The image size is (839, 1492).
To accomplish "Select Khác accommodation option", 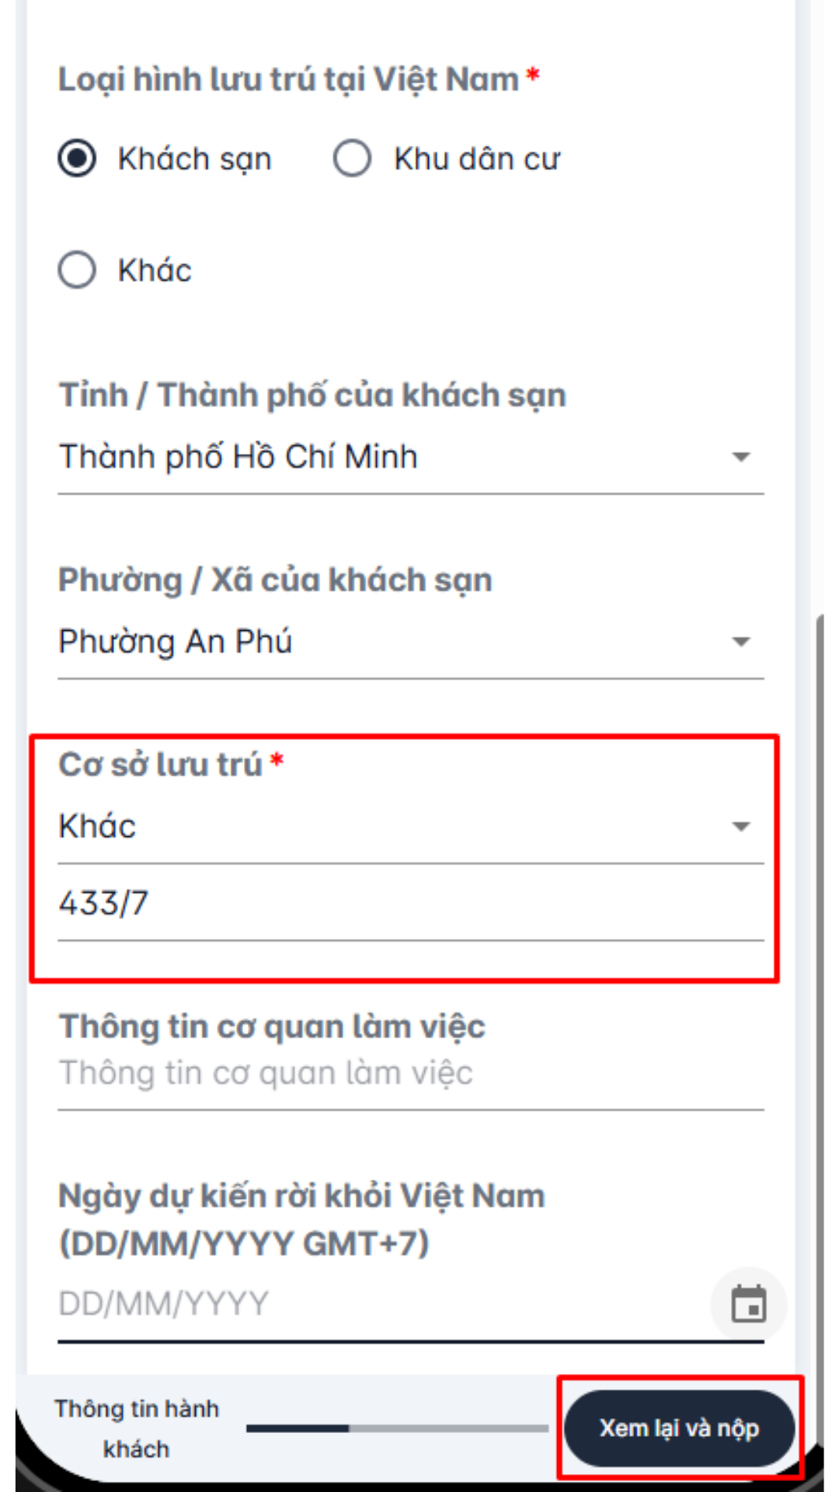I will coord(75,270).
